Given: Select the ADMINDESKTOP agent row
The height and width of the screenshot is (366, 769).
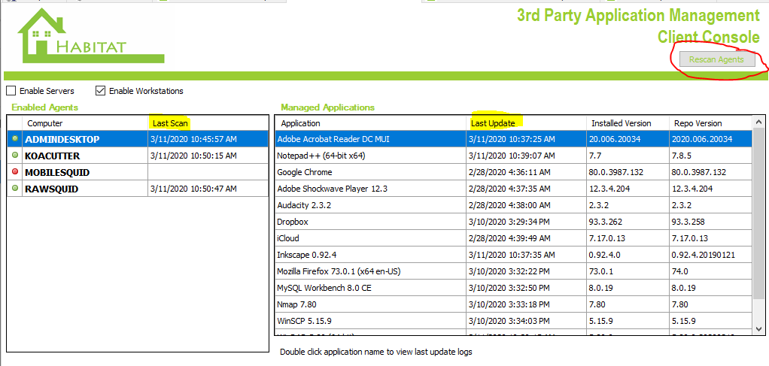Looking at the screenshot, I should 138,139.
